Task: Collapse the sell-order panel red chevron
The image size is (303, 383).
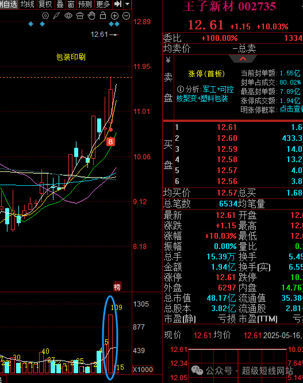Action: [243, 59]
